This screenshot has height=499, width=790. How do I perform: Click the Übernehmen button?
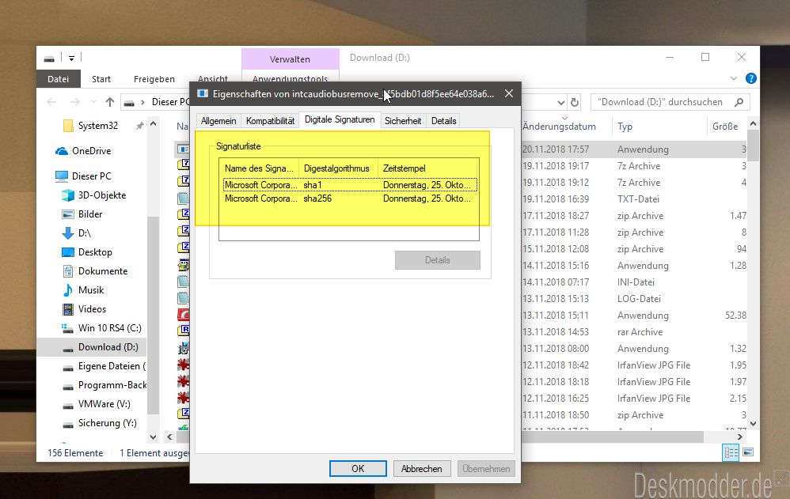[486, 469]
